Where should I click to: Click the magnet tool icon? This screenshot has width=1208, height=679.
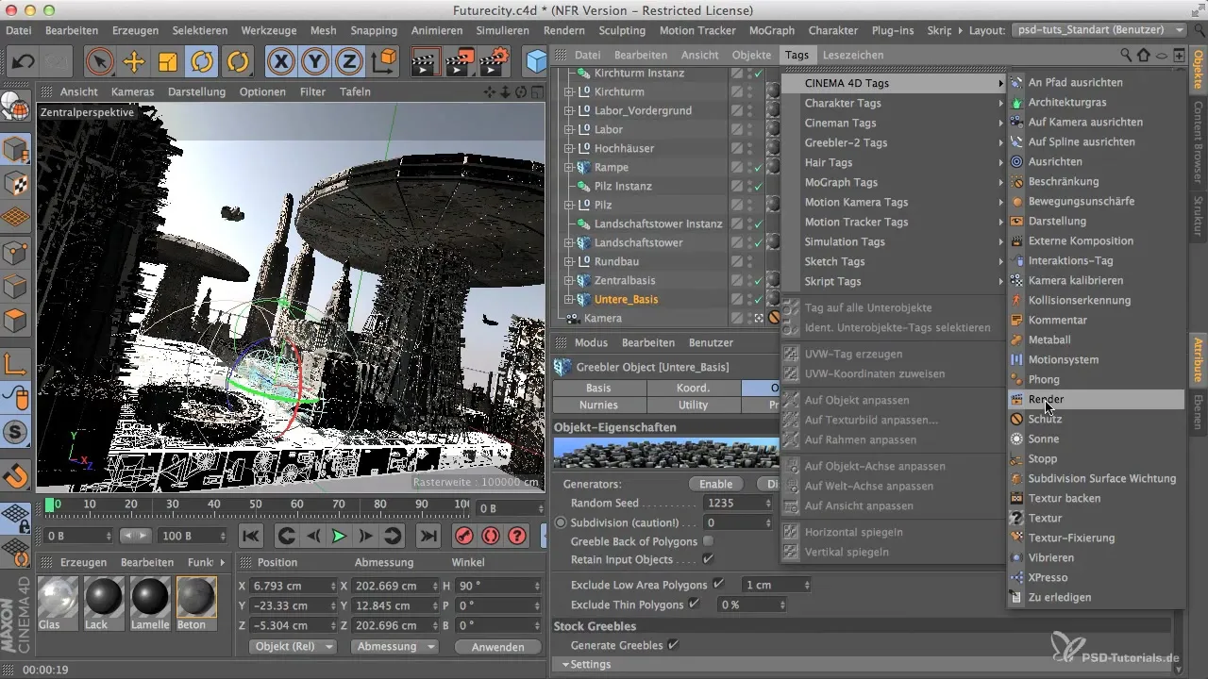tap(16, 474)
